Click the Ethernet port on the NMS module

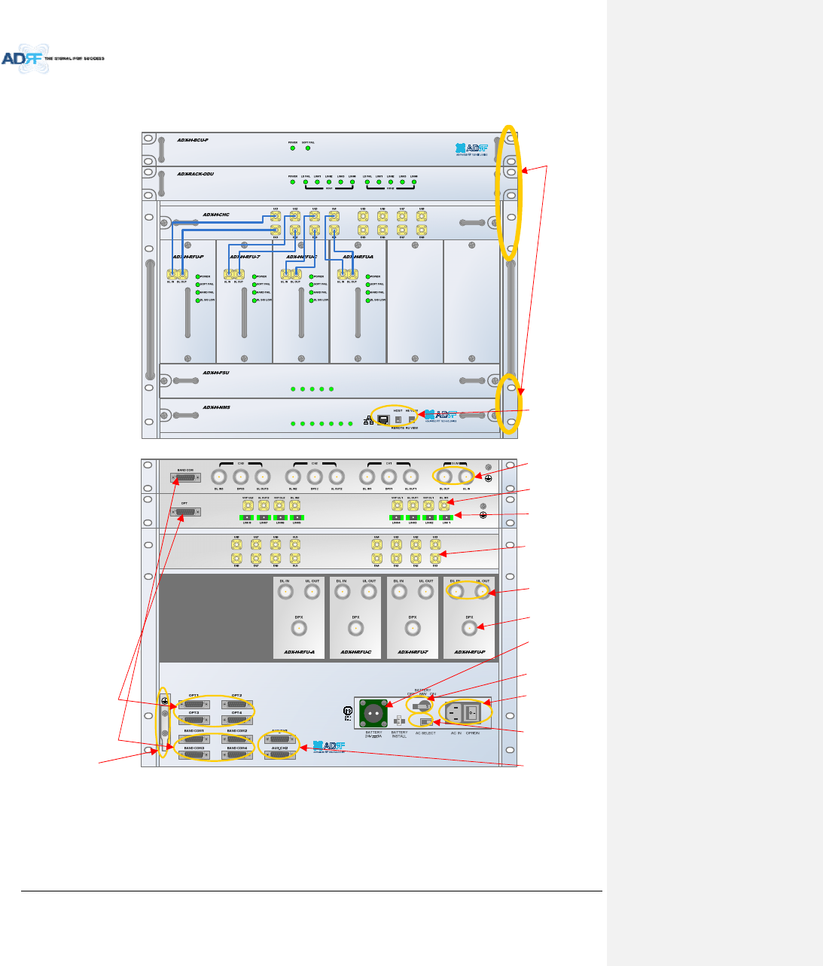tap(383, 419)
